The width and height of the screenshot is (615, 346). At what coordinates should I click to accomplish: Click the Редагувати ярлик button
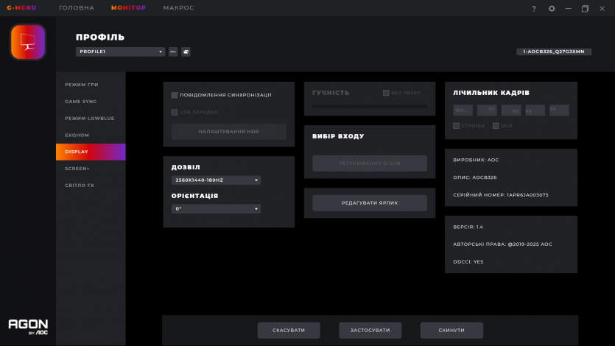tap(369, 202)
